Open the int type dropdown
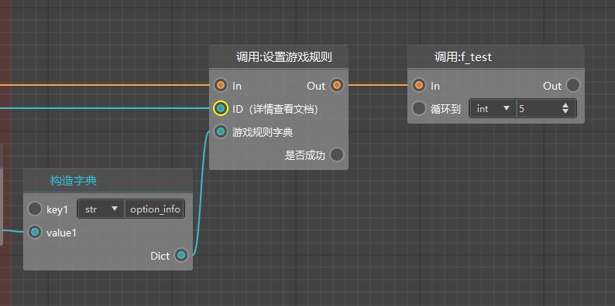The image size is (615, 306). 493,108
